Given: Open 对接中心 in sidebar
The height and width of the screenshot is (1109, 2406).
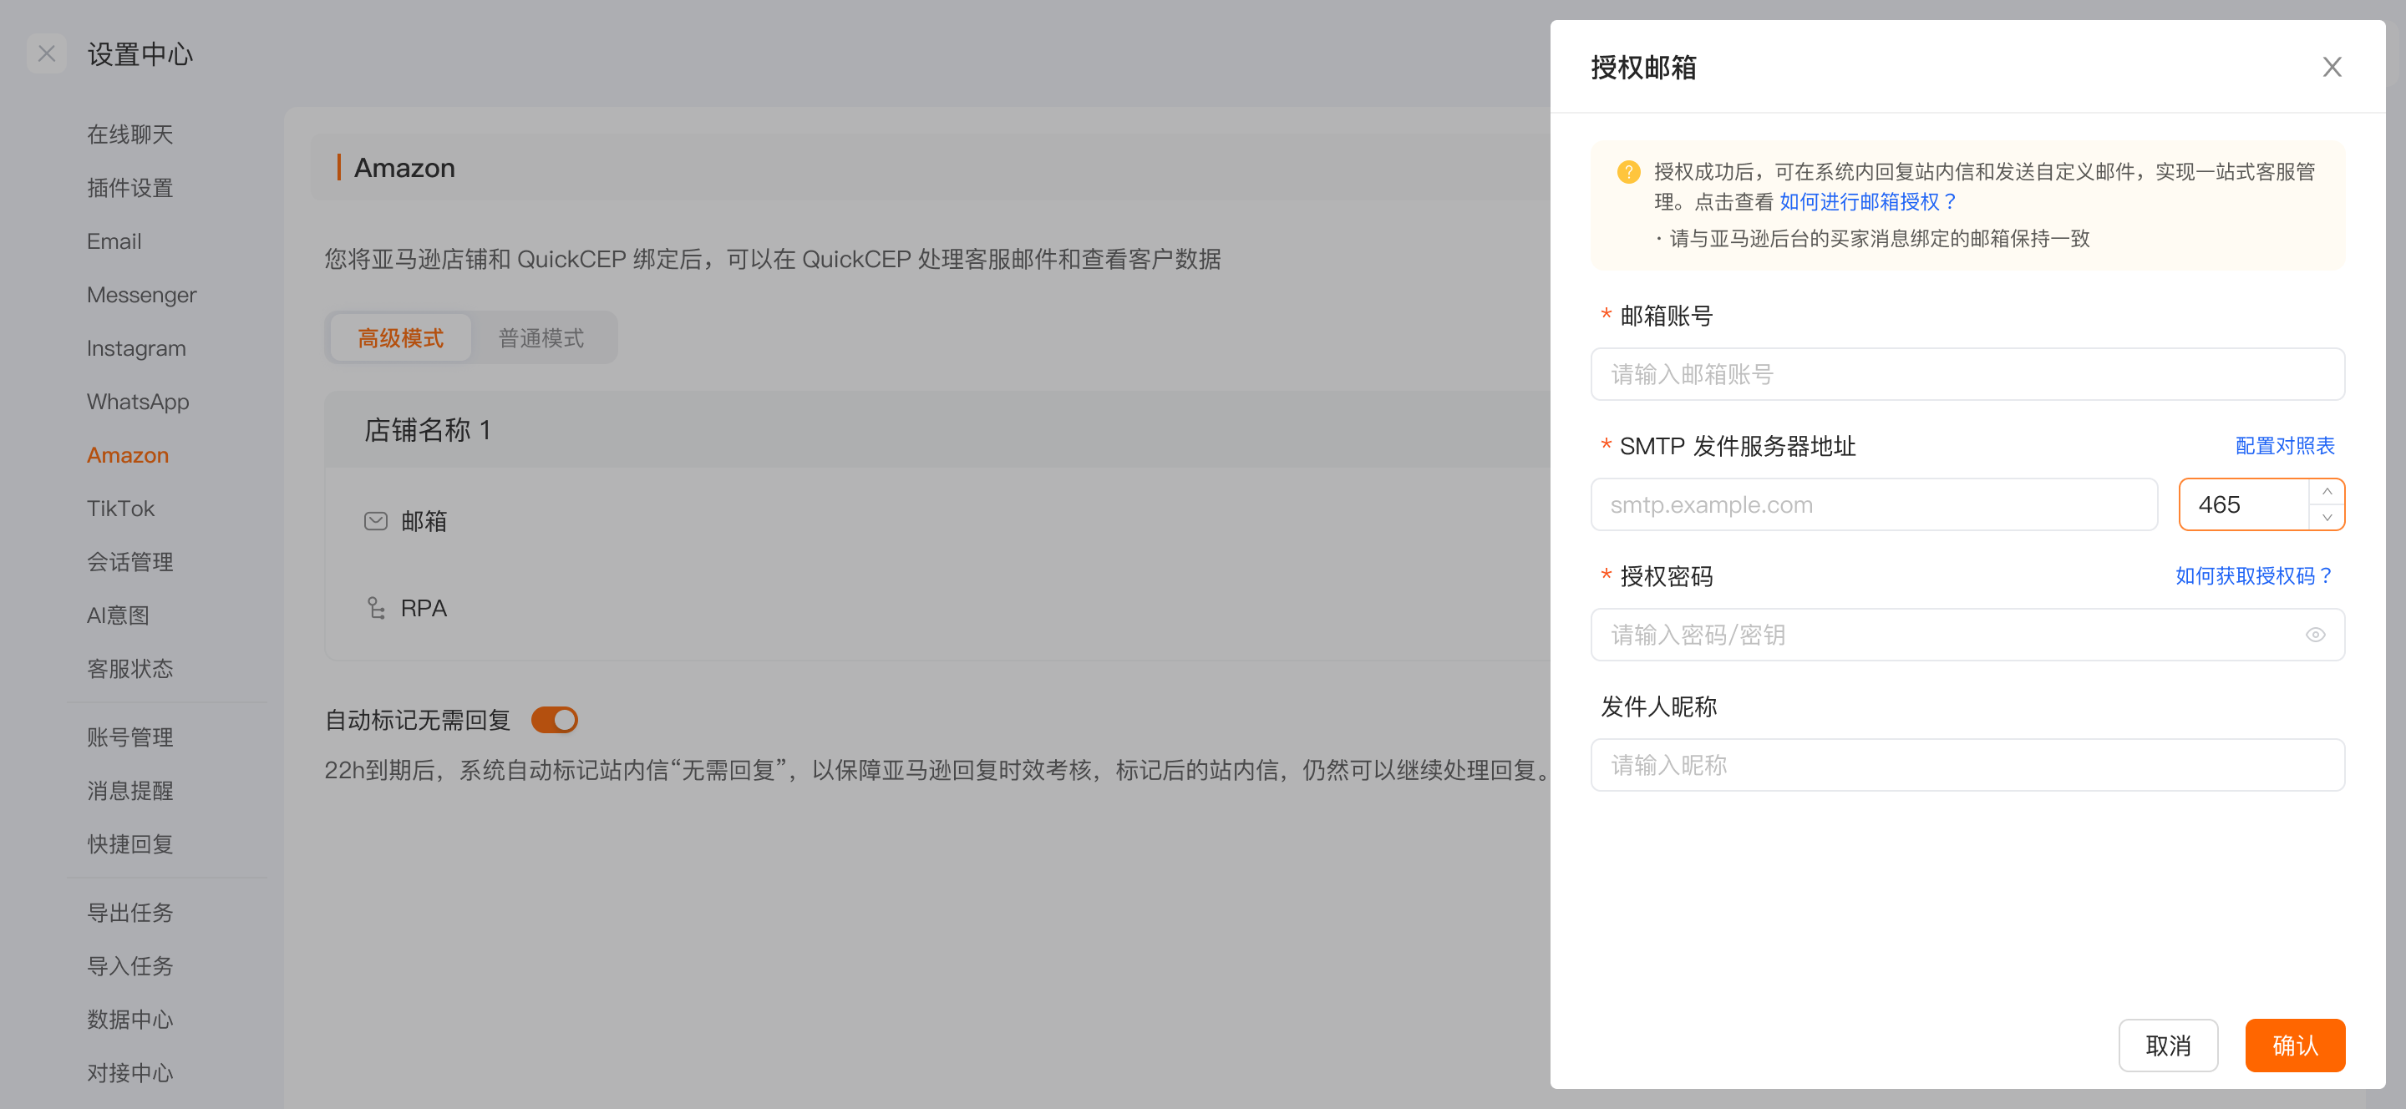Looking at the screenshot, I should [x=129, y=1072].
